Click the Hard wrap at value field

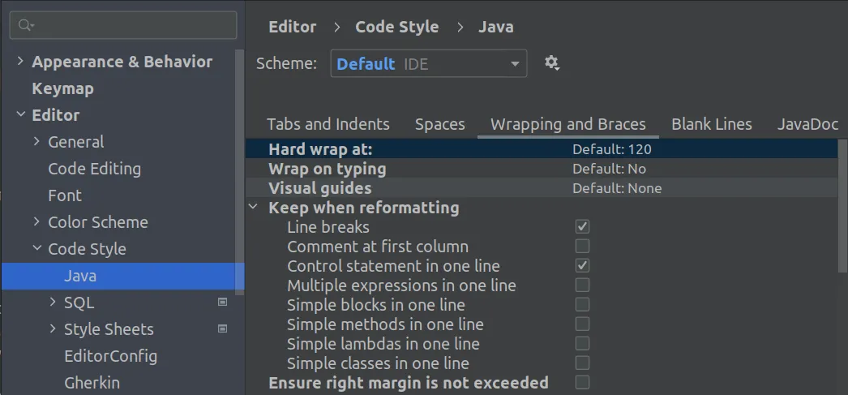click(612, 149)
